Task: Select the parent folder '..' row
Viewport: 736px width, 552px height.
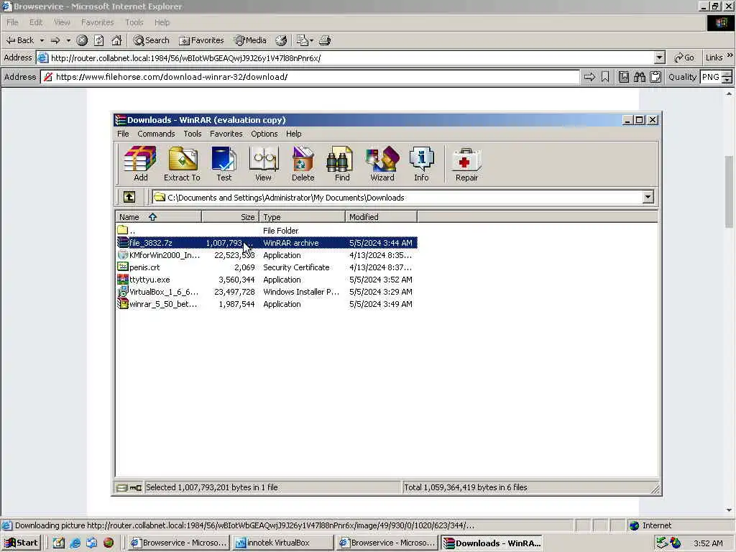Action: (x=267, y=231)
